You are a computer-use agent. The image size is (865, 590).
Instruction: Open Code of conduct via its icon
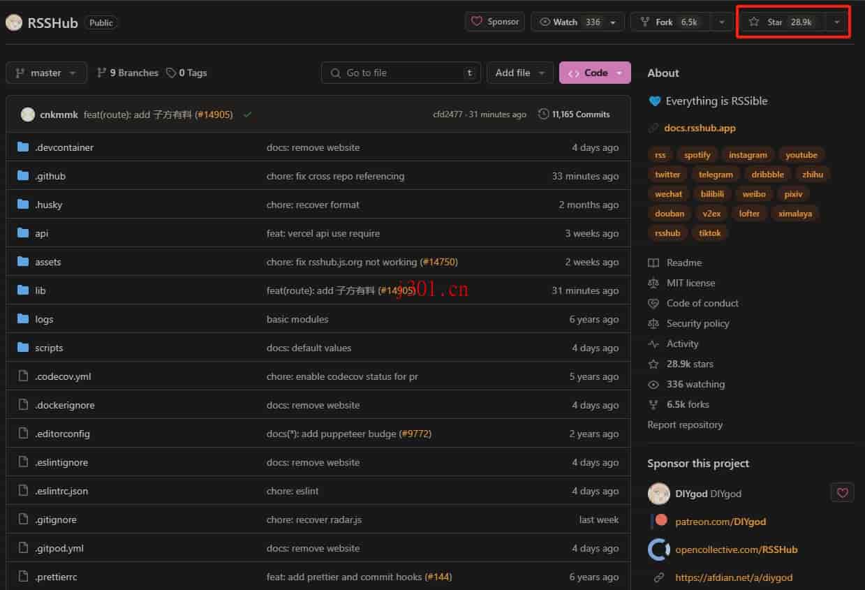coord(653,303)
